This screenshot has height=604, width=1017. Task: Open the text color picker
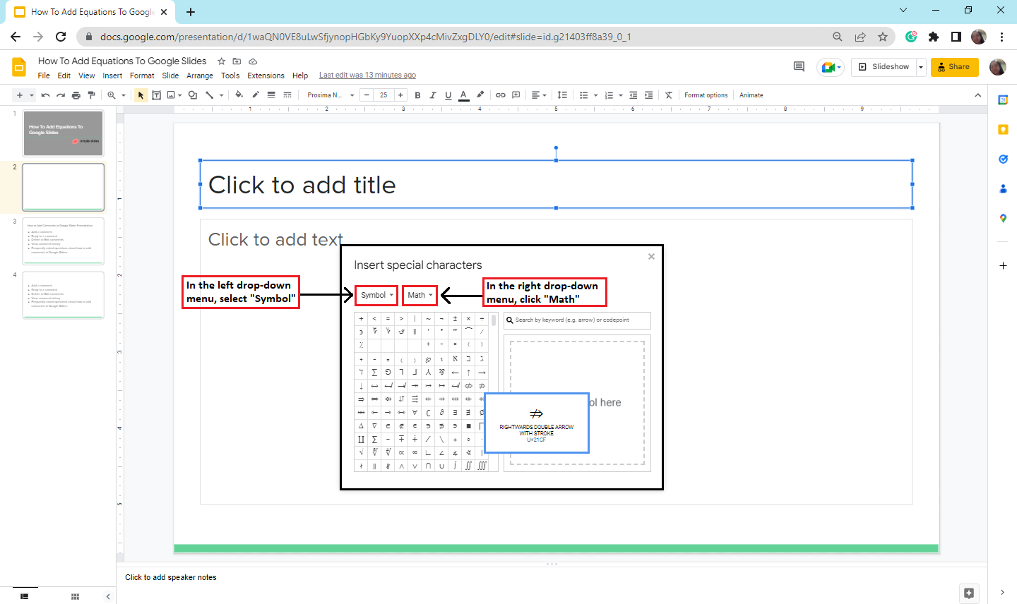tap(463, 95)
